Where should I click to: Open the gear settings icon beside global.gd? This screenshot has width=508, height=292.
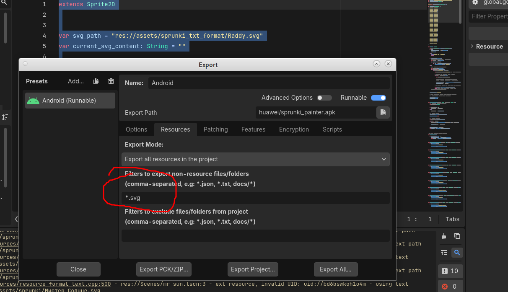[x=475, y=2]
